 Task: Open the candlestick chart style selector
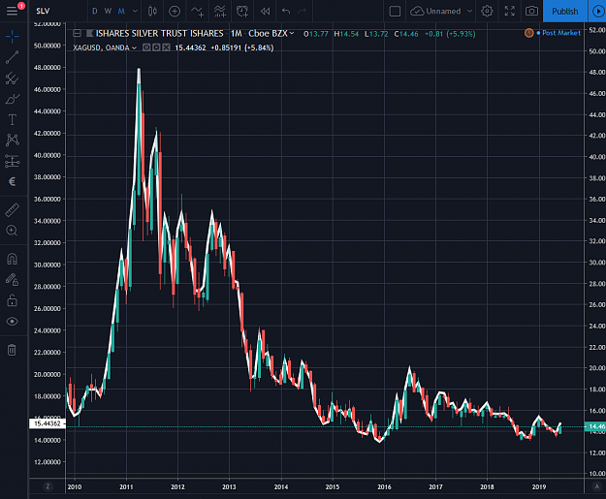point(152,12)
